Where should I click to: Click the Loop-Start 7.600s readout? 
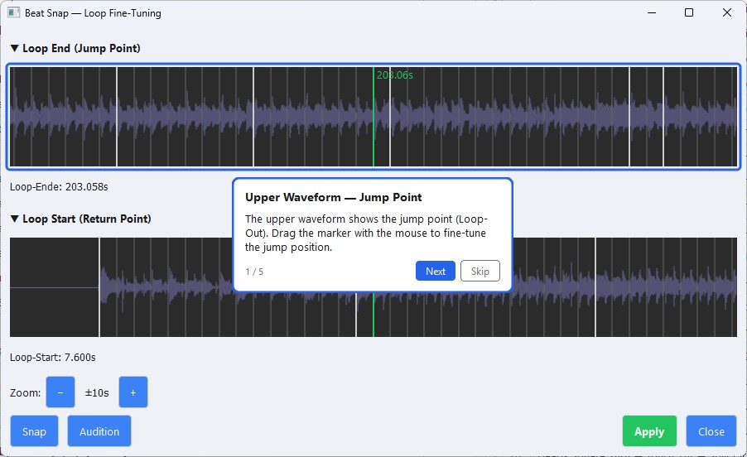point(53,358)
